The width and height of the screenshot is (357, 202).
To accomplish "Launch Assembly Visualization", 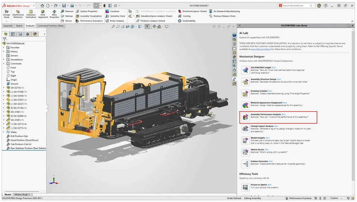I will [89, 16].
